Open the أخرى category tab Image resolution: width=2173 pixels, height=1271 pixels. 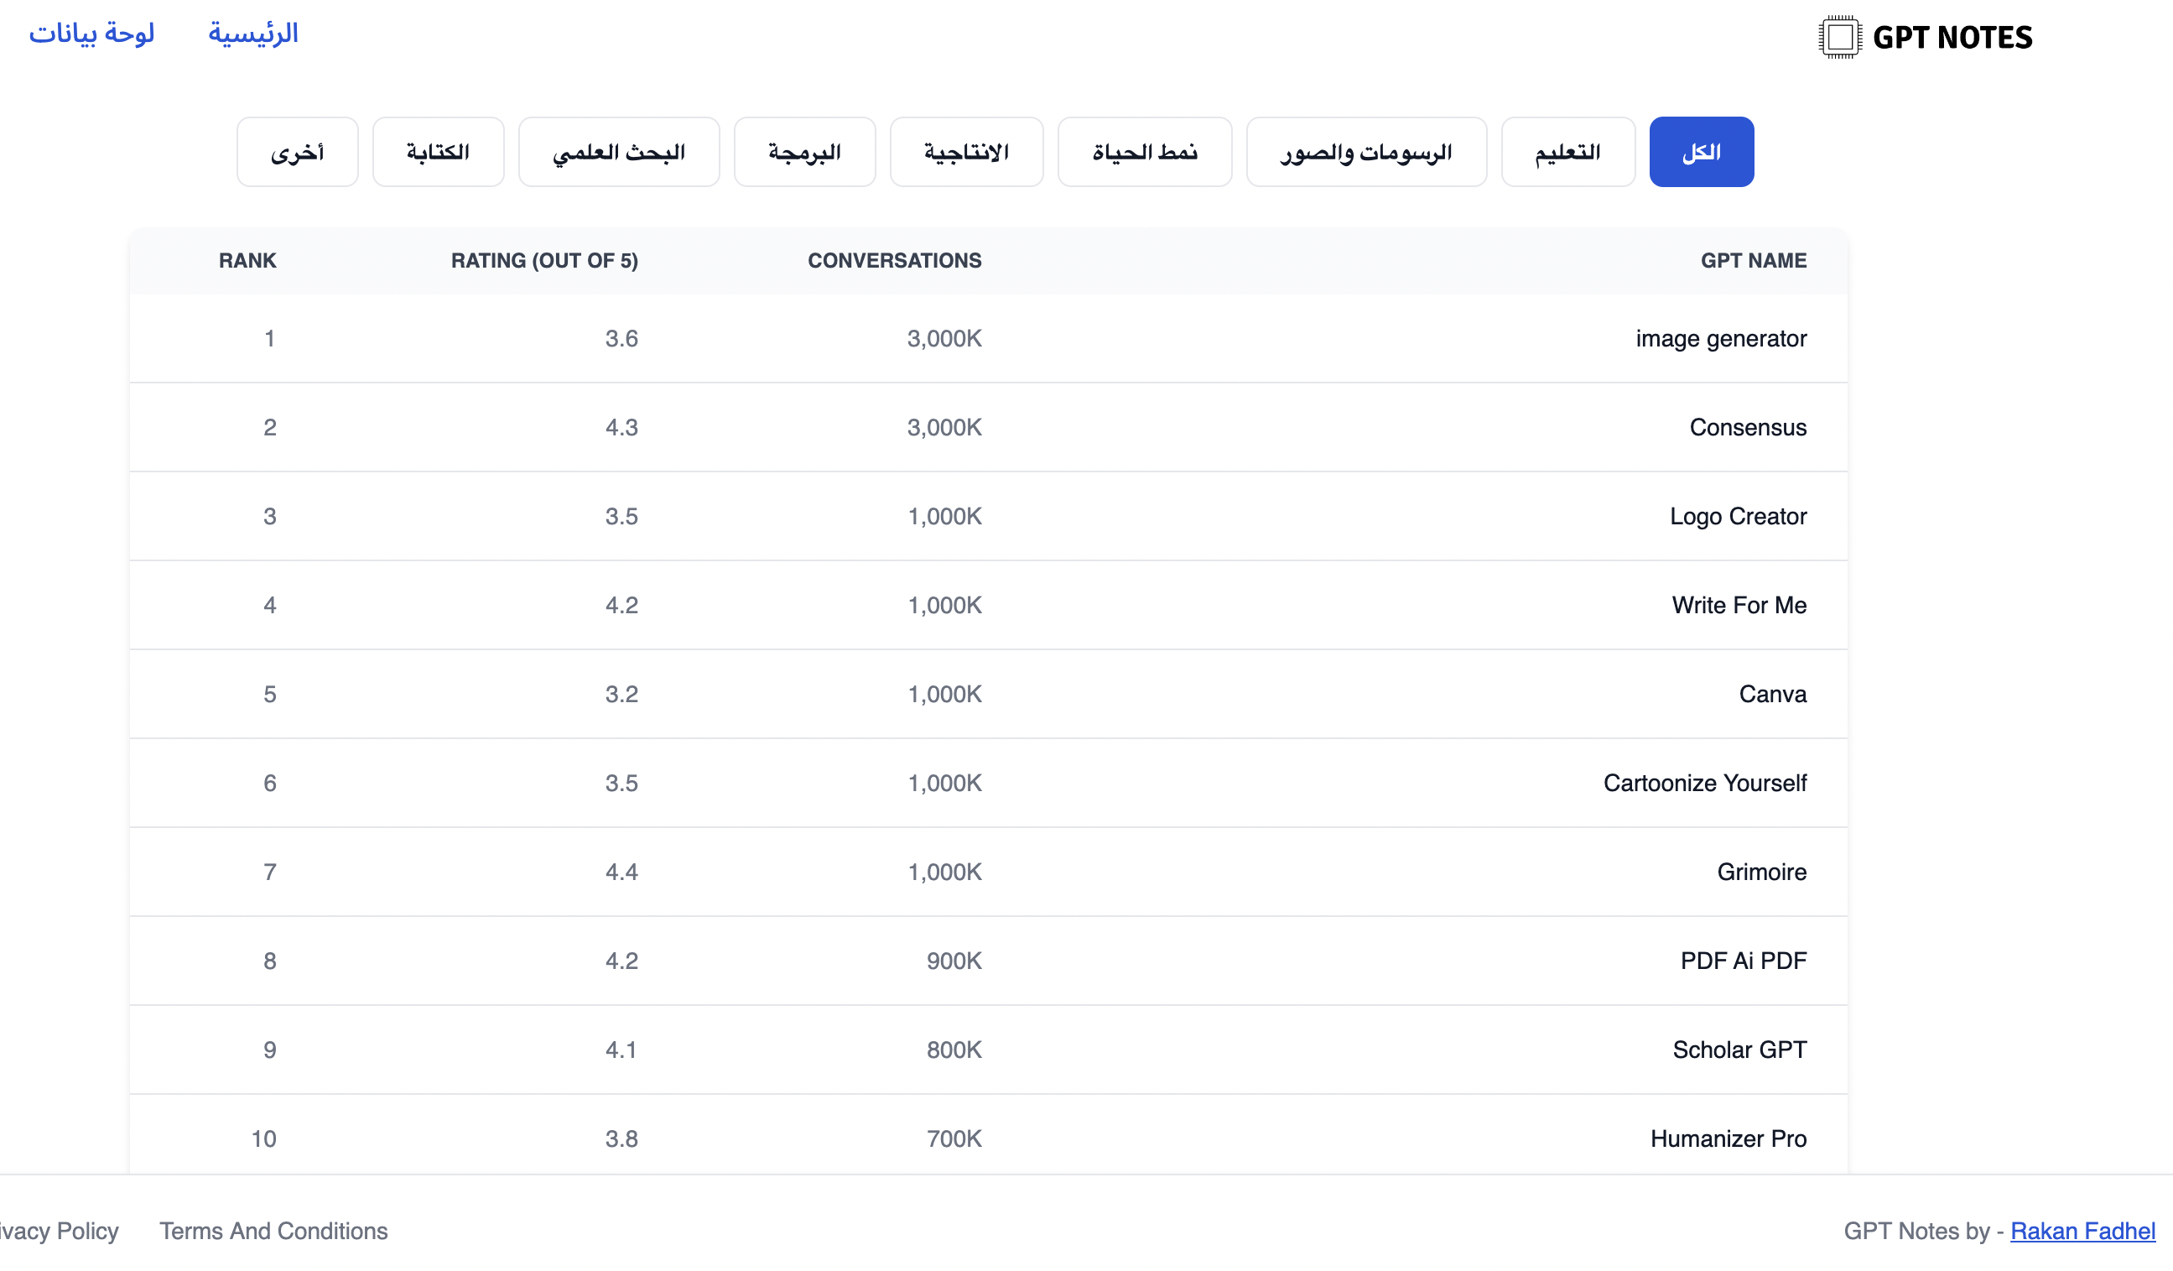coord(297,152)
